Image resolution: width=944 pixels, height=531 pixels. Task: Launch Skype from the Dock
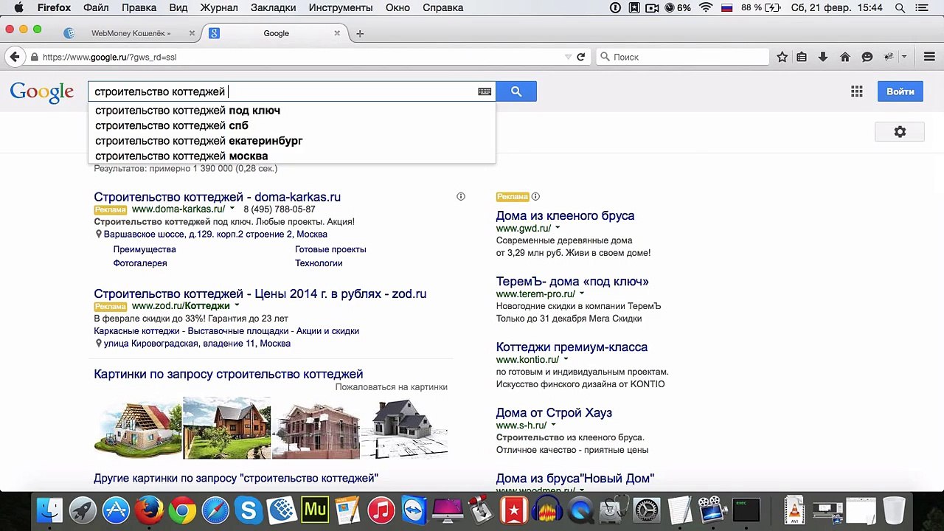(x=249, y=510)
